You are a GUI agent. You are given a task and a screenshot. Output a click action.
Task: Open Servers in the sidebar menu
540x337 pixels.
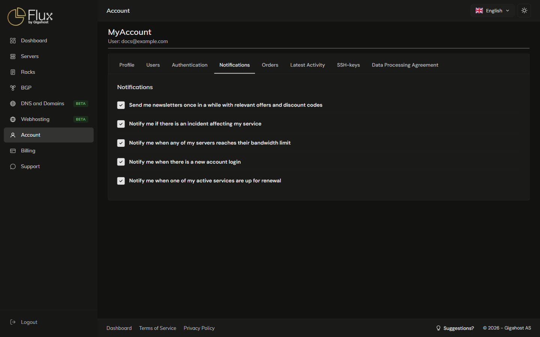[x=49, y=57]
